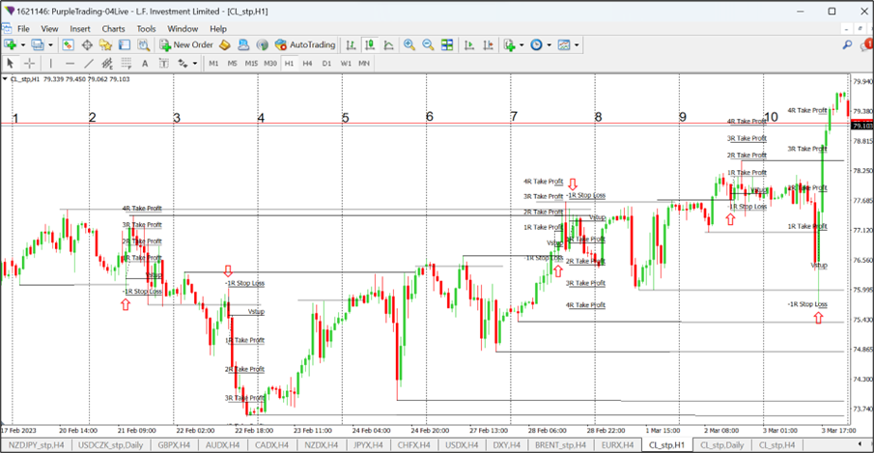
Task: Select the Crosshair tool
Action: (30, 64)
